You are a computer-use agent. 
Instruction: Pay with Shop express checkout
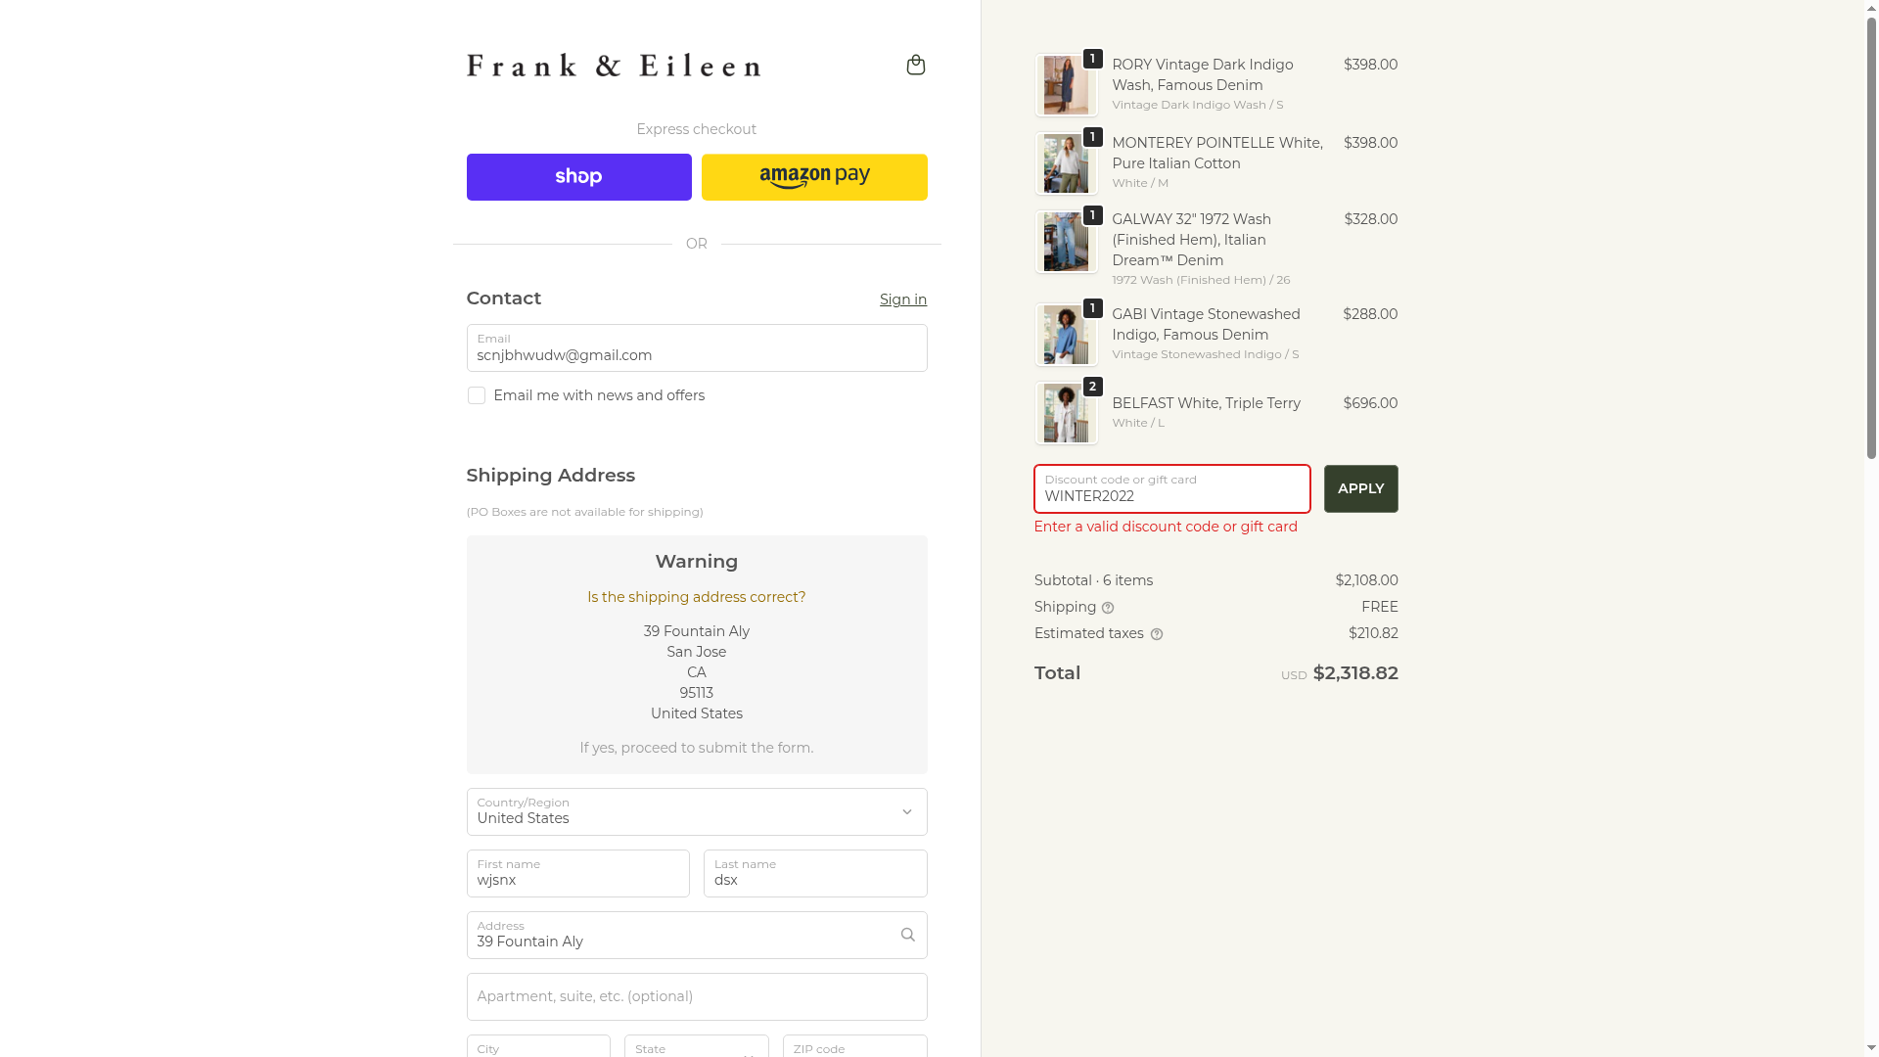tap(578, 177)
